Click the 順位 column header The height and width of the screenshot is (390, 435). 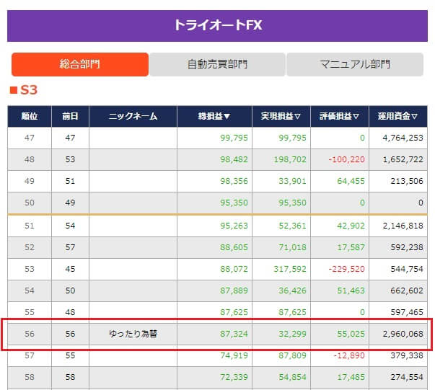(x=30, y=116)
